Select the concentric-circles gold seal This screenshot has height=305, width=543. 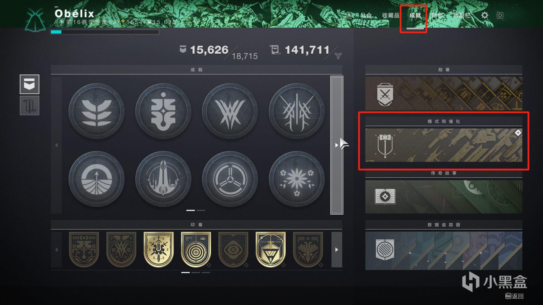pyautogui.click(x=196, y=249)
